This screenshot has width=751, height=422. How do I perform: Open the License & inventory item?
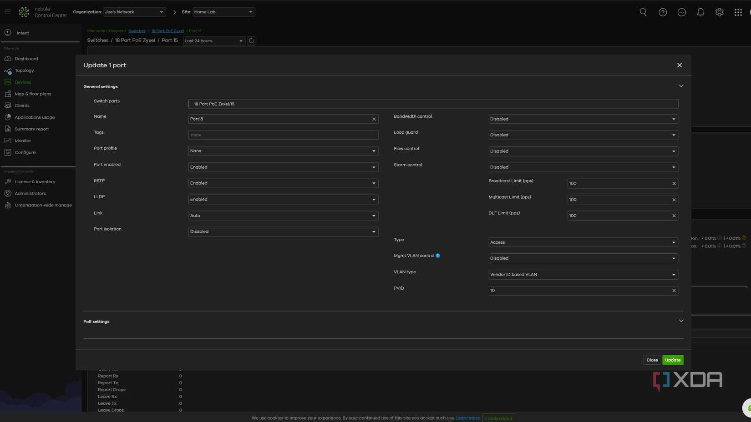coord(35,182)
